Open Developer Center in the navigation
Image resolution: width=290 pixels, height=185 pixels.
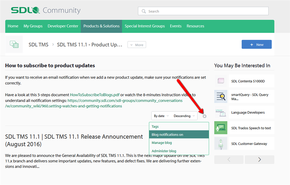click(x=63, y=26)
